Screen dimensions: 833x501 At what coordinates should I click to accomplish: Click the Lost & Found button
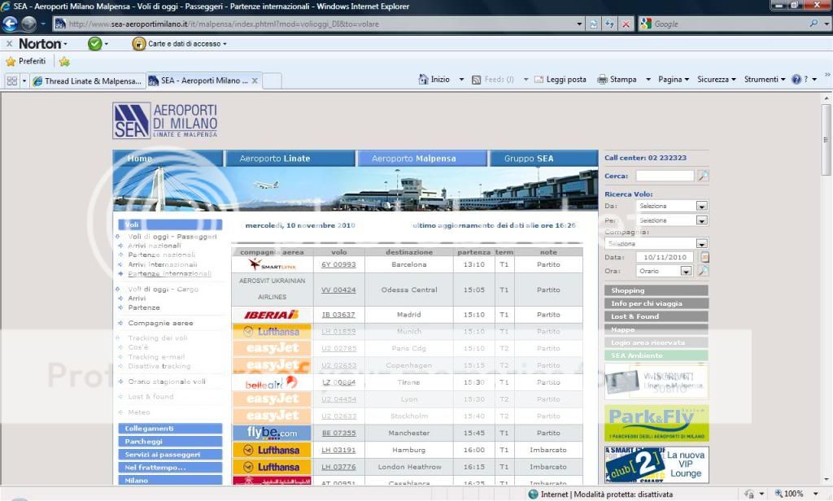(x=656, y=316)
